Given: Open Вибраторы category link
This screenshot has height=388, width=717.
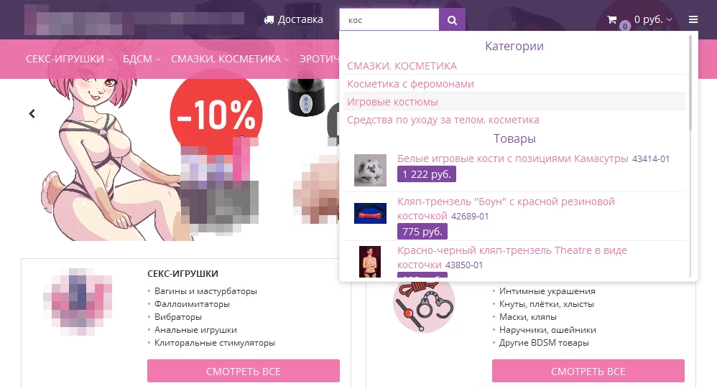Looking at the screenshot, I should coord(178,317).
